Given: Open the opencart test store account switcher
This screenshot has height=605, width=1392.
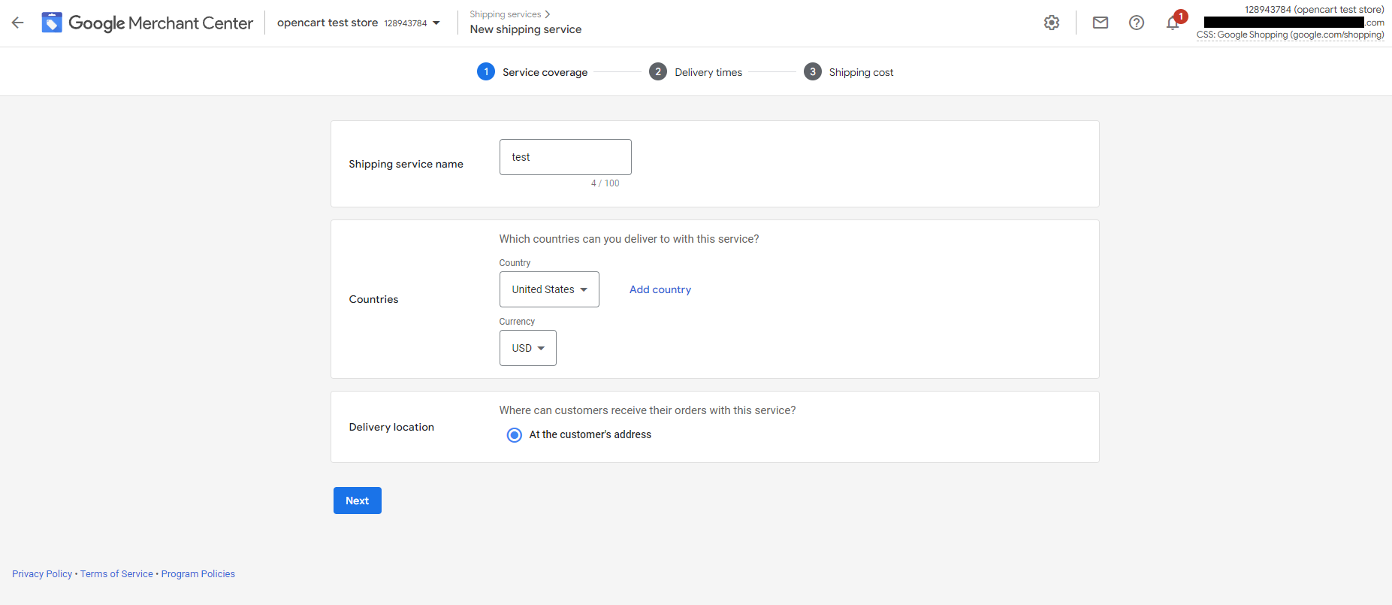Looking at the screenshot, I should coord(358,23).
